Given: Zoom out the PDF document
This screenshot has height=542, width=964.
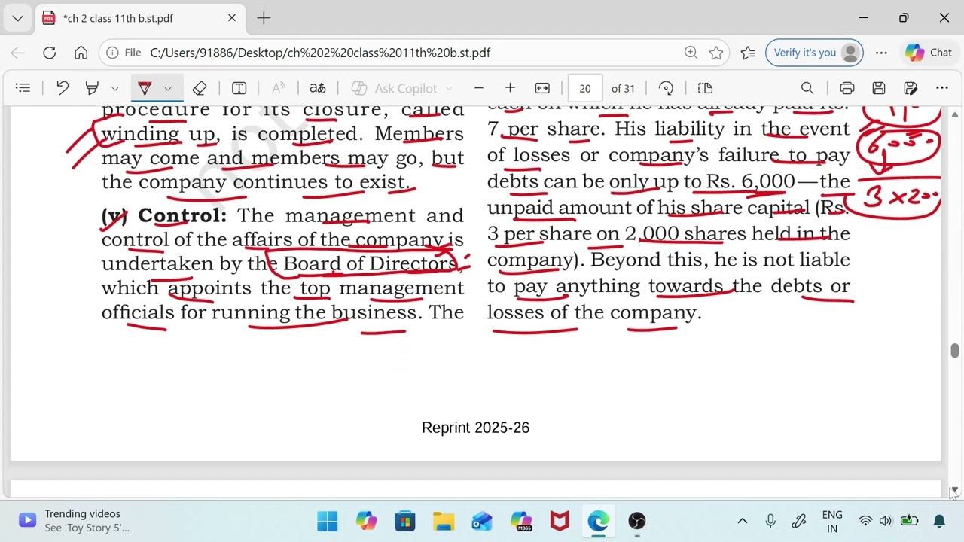Looking at the screenshot, I should (478, 88).
